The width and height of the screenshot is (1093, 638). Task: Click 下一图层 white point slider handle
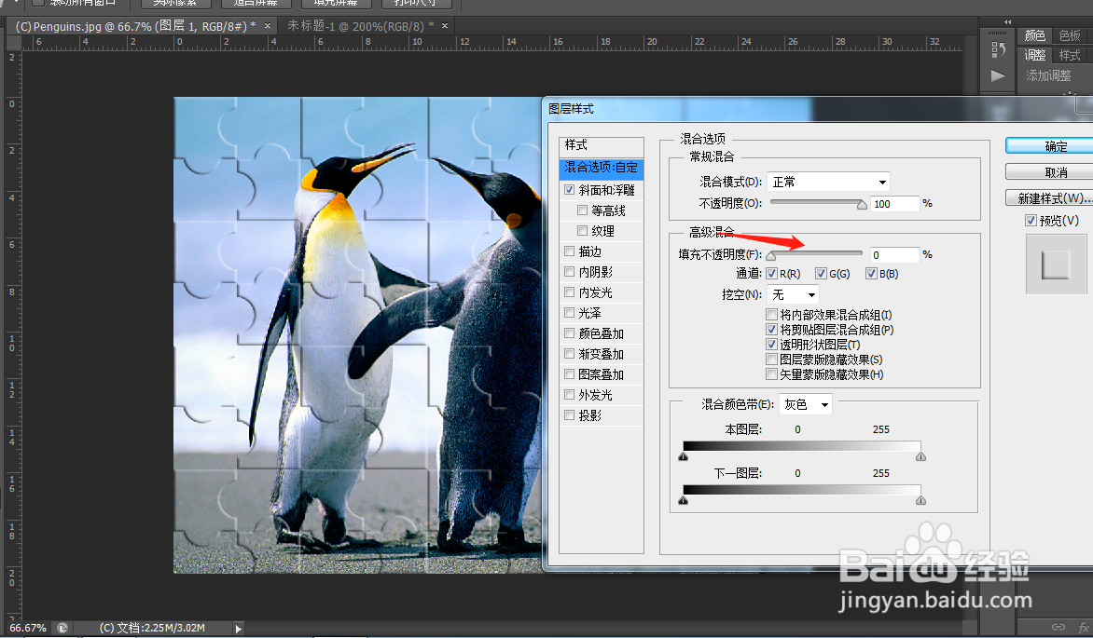[920, 500]
